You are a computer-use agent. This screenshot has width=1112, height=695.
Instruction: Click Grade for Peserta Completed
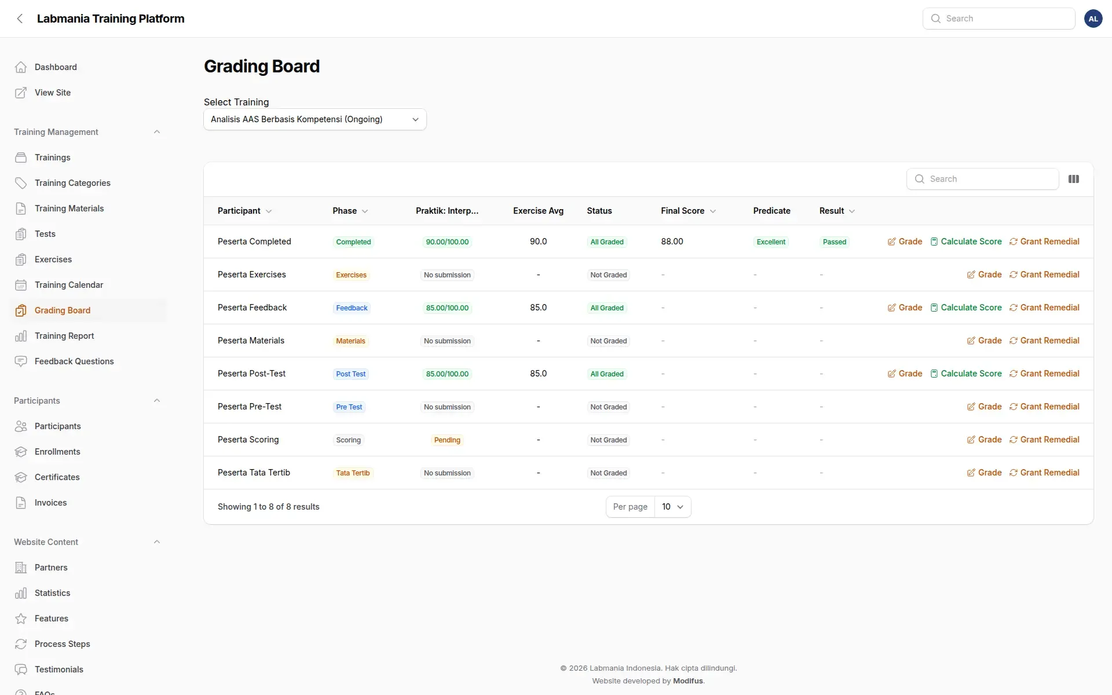(905, 242)
